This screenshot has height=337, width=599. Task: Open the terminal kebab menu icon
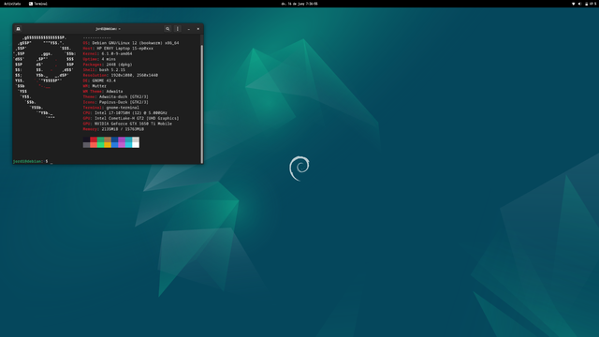(178, 29)
